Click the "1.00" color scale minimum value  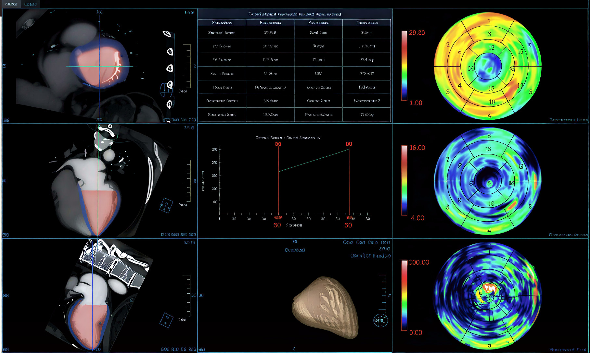pos(416,103)
